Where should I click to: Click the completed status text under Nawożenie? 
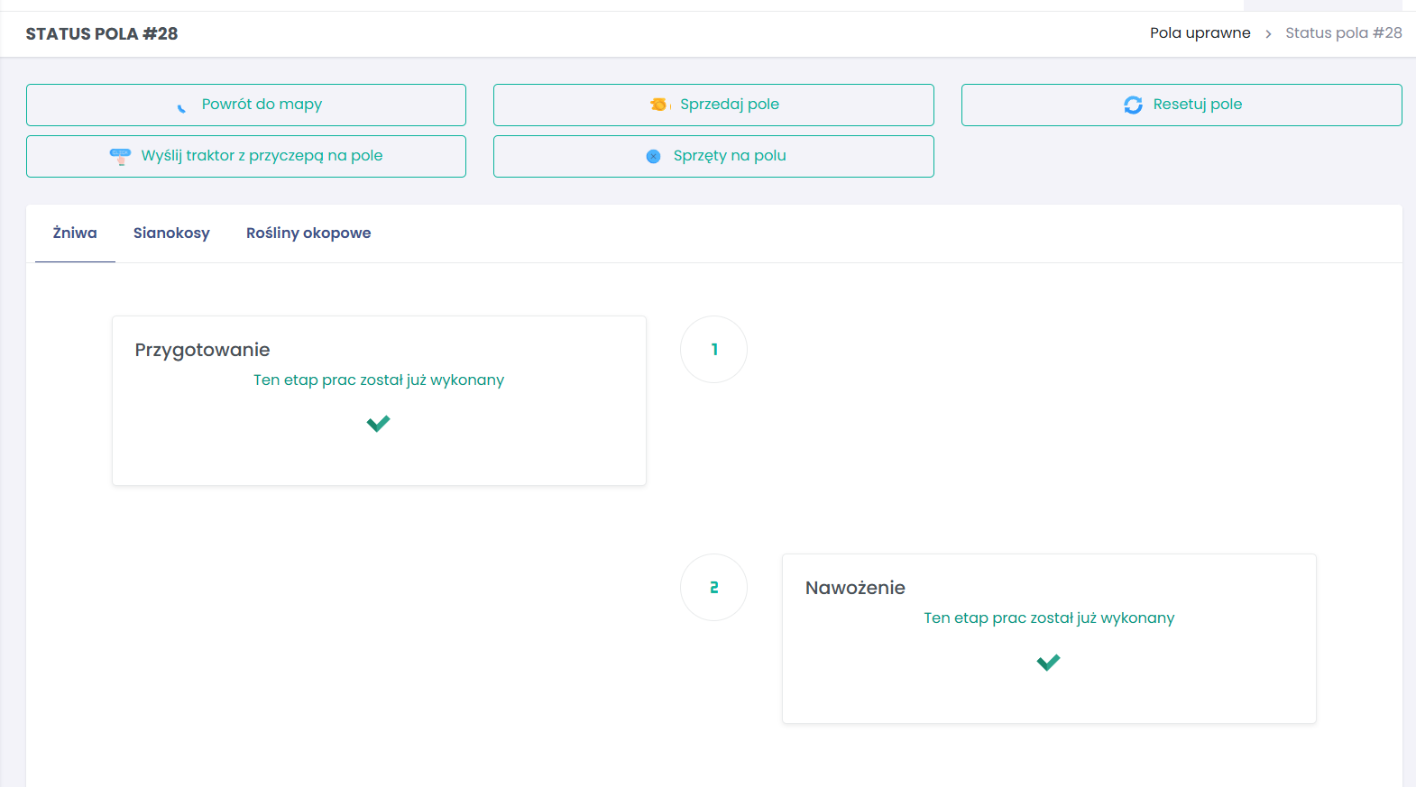pyautogui.click(x=1048, y=618)
